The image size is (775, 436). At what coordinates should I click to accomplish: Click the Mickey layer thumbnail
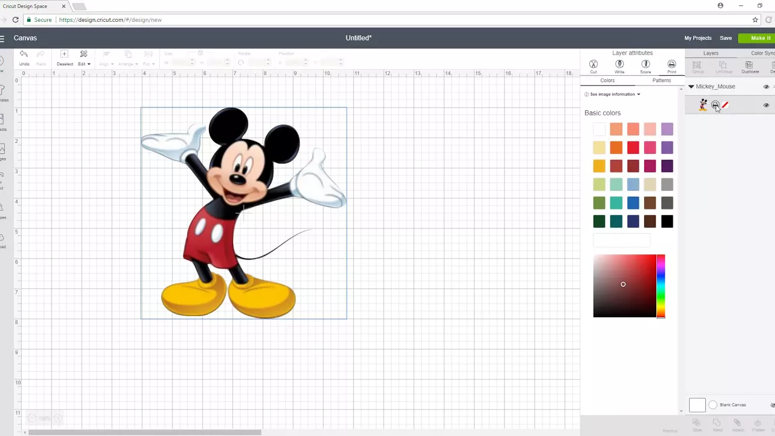click(703, 105)
